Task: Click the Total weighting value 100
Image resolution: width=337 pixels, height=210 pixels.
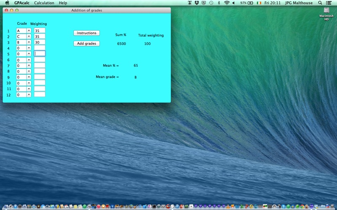Action: coord(147,44)
